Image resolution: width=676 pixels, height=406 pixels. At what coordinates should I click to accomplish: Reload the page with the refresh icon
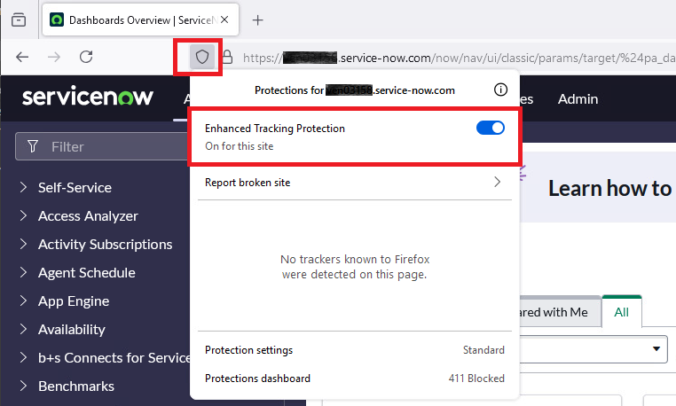point(86,57)
